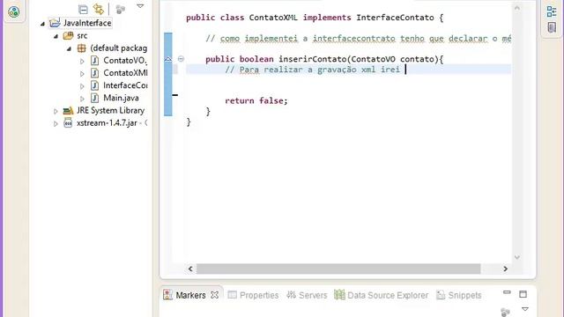Select the xstream jar file icon
This screenshot has width=564, height=317.
coord(68,123)
